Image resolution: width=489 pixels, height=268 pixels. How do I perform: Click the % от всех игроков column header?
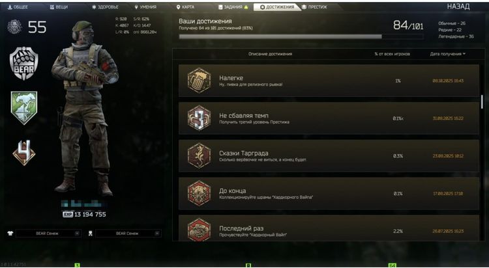click(x=392, y=54)
